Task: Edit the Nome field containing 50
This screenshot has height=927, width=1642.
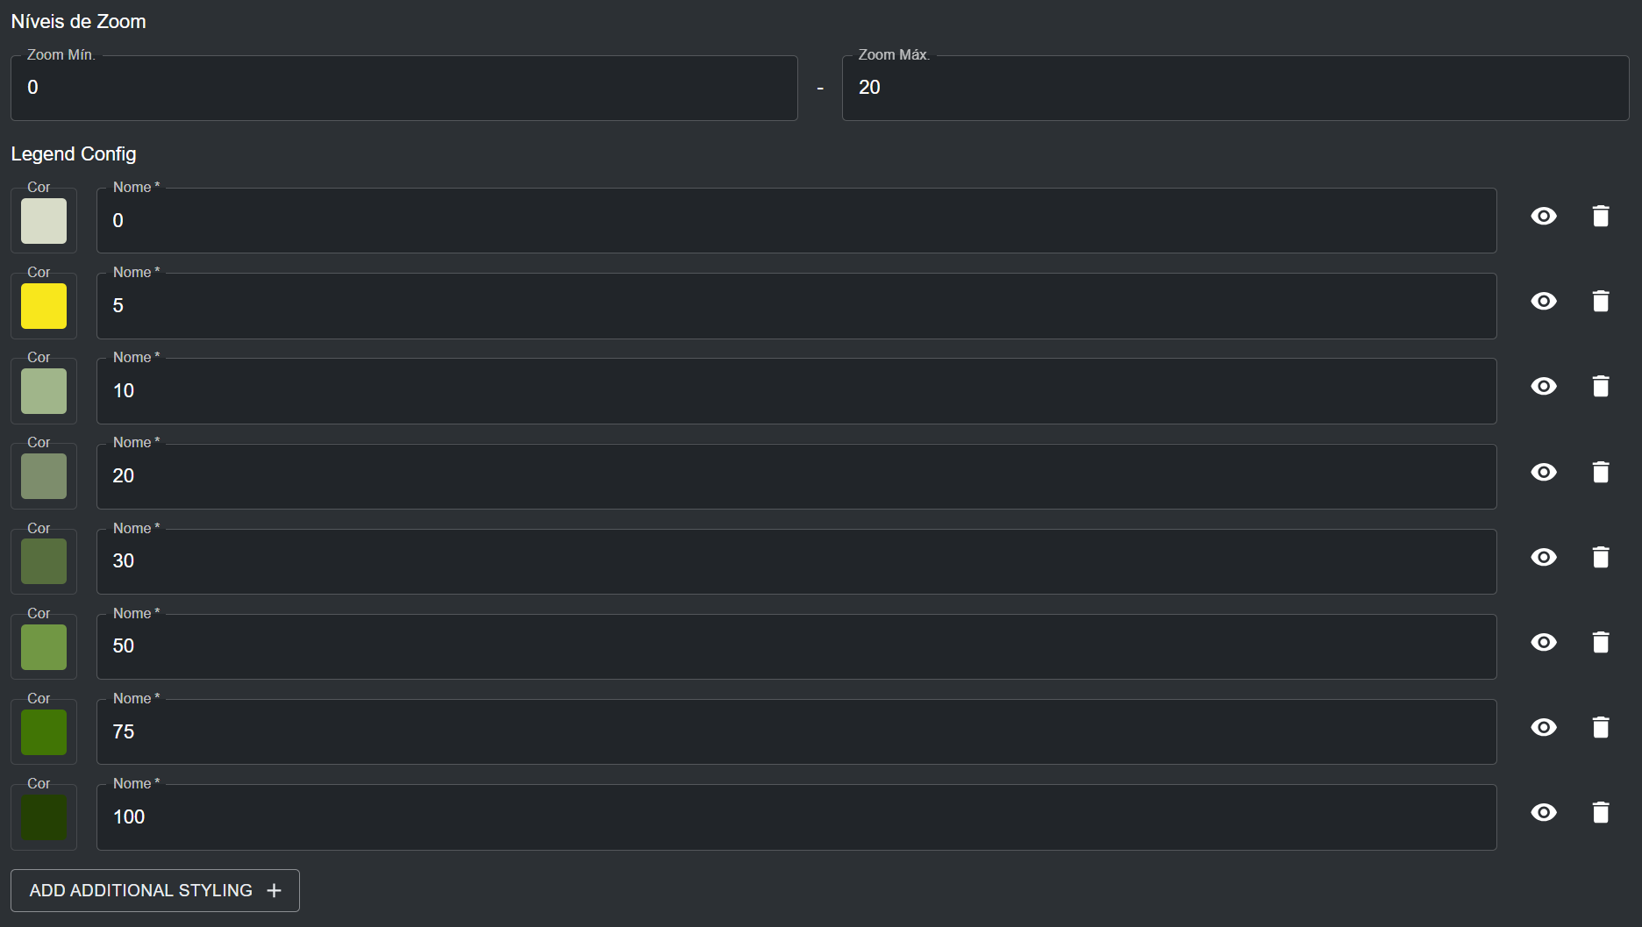Action: point(796,646)
